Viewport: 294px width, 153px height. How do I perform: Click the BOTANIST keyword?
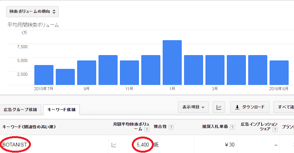click(15, 145)
